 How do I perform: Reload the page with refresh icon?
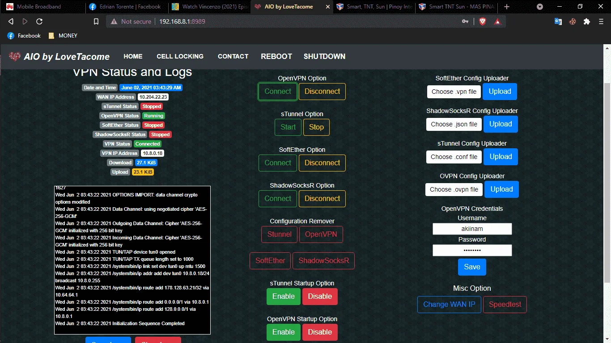coord(39,21)
